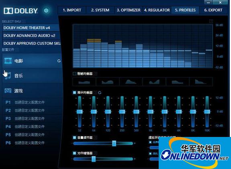Choose sixth intelligent equalizer preset curve
Viewport: 231px width, 169px height.
[201, 81]
